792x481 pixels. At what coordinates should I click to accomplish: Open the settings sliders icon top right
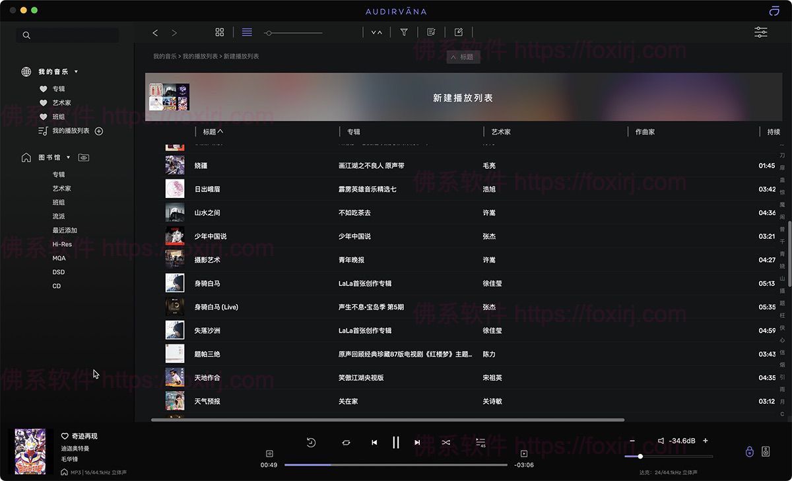point(760,32)
